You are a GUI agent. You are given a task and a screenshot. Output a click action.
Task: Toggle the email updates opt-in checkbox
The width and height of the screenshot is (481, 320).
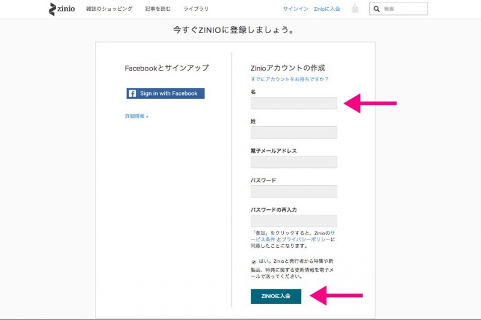point(254,262)
